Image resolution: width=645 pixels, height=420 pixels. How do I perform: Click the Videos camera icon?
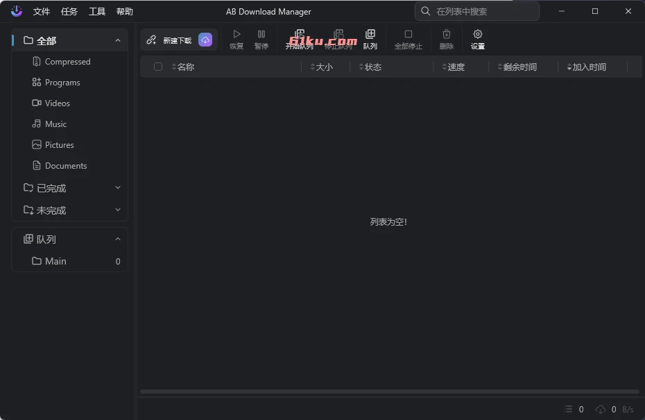click(x=37, y=103)
